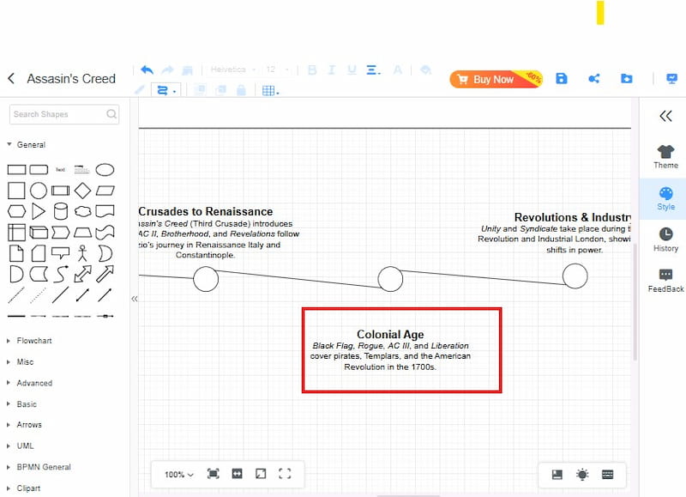Screen dimensions: 686x497
Task: Open the Theme tab
Action: click(x=665, y=157)
